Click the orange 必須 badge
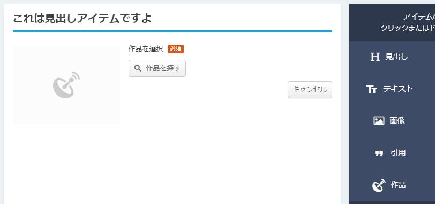This screenshot has height=204, width=435. (x=176, y=49)
